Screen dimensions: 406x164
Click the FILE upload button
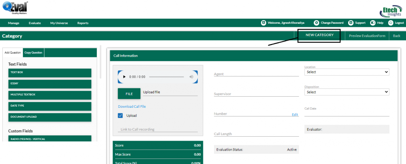point(129,94)
